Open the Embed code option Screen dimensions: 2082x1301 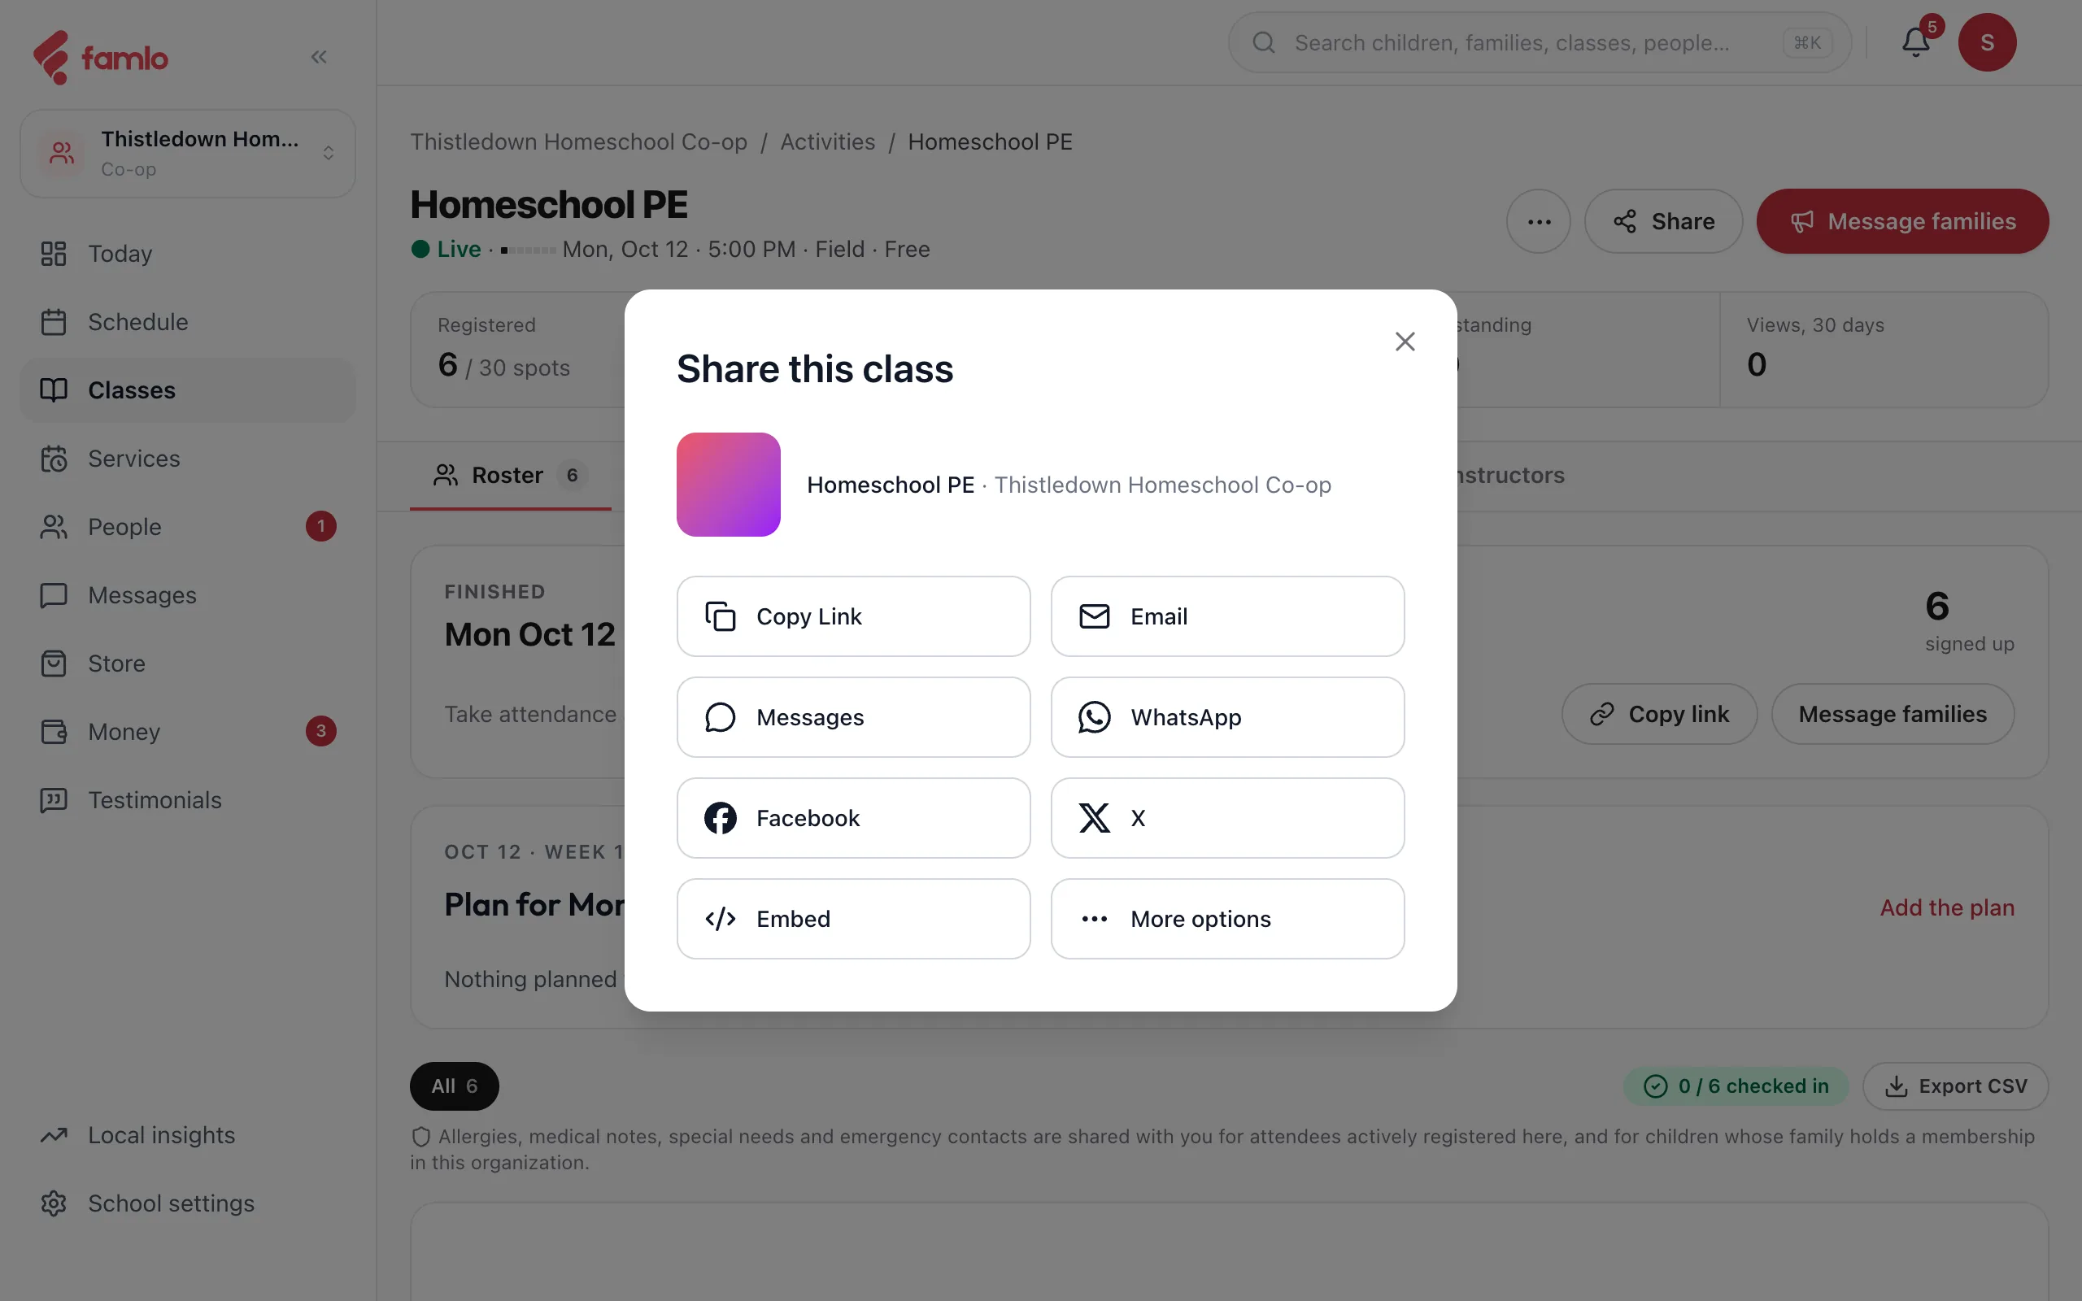pyautogui.click(x=853, y=918)
